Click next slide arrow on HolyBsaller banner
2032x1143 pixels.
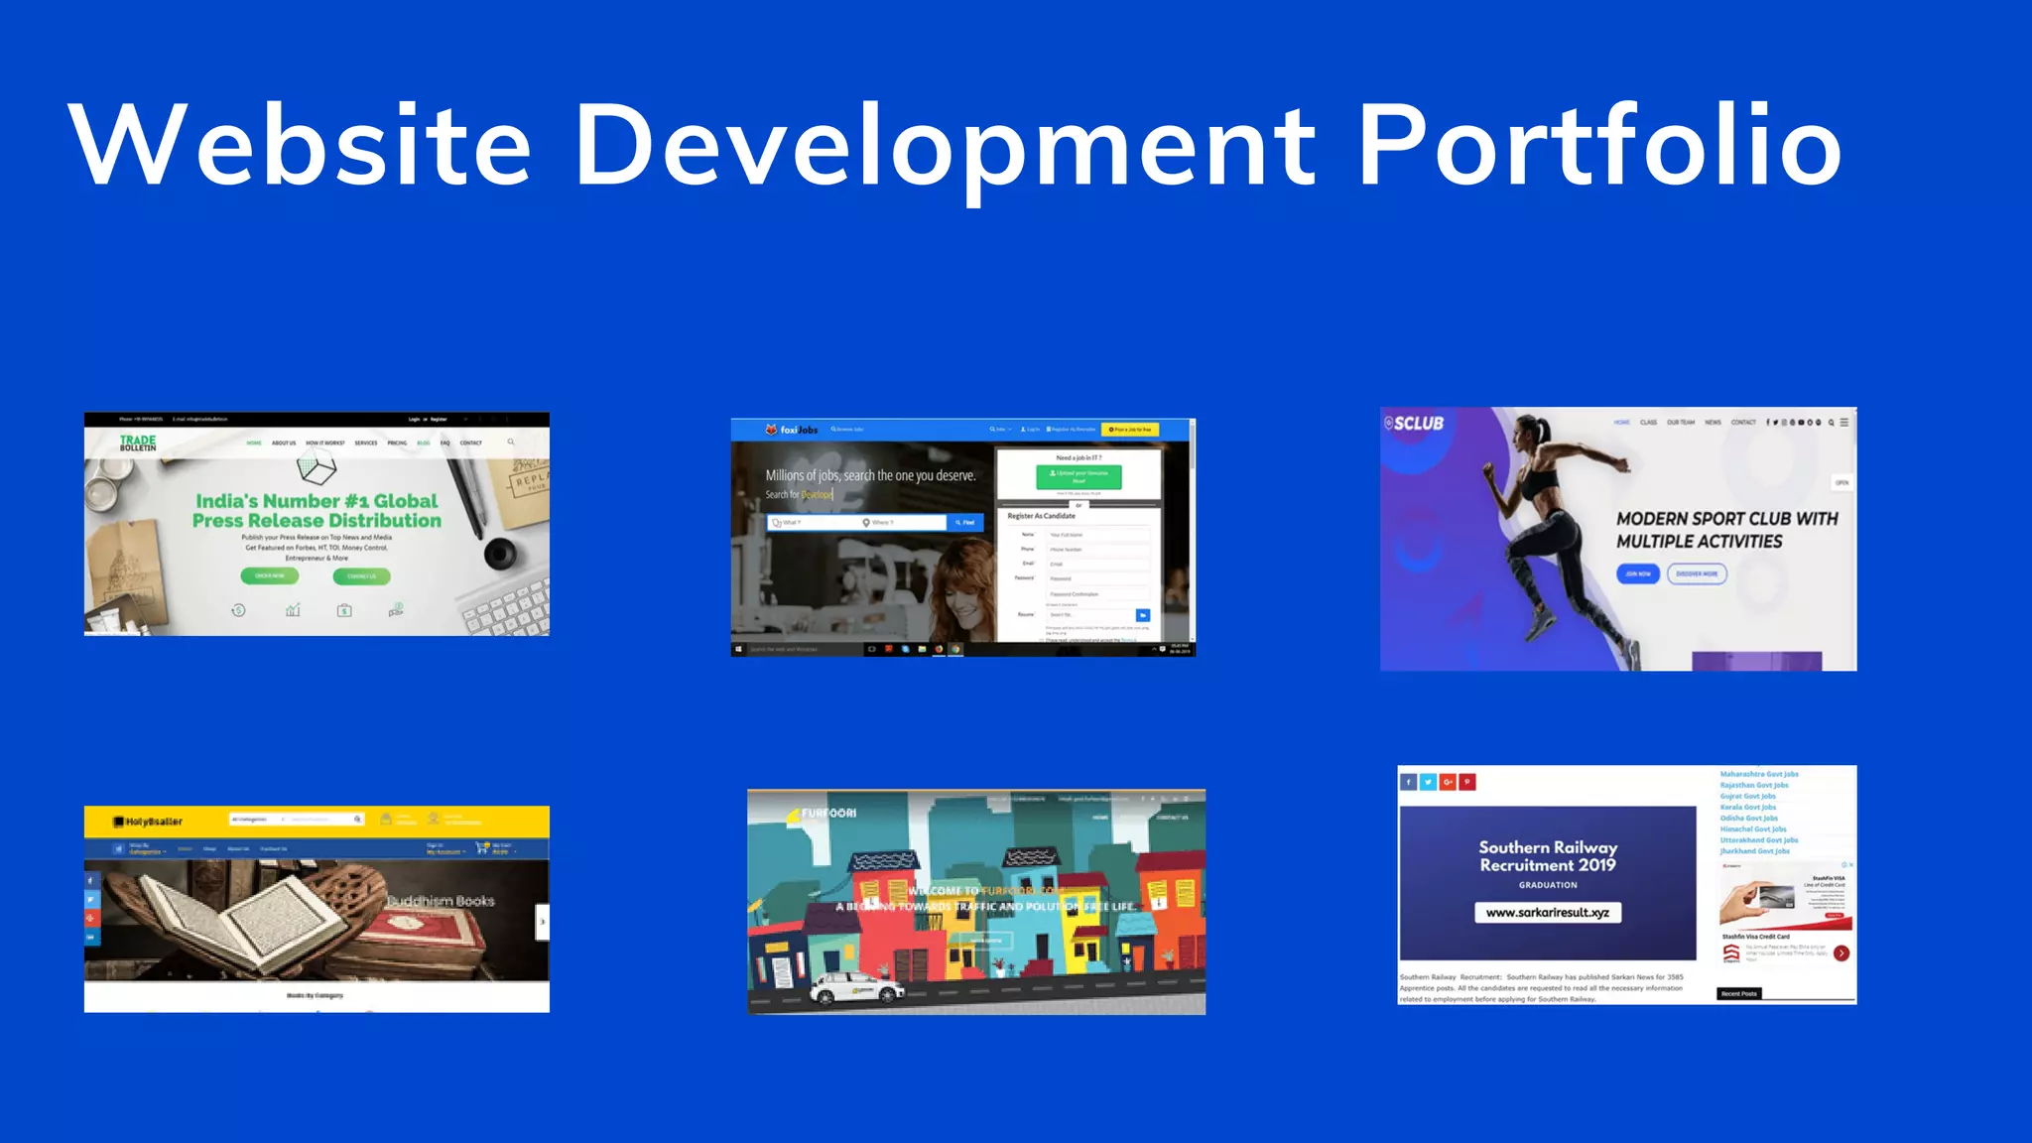542,922
